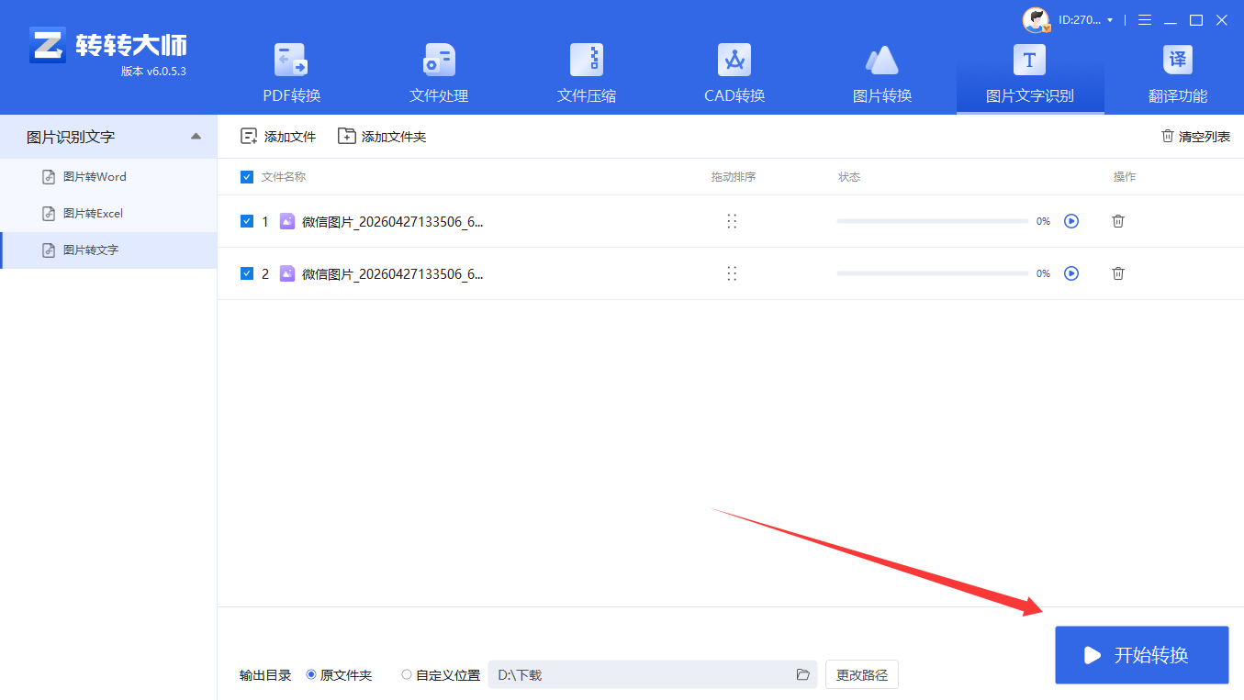Open the 文件压缩 tab icon
1244x700 pixels.
[587, 60]
